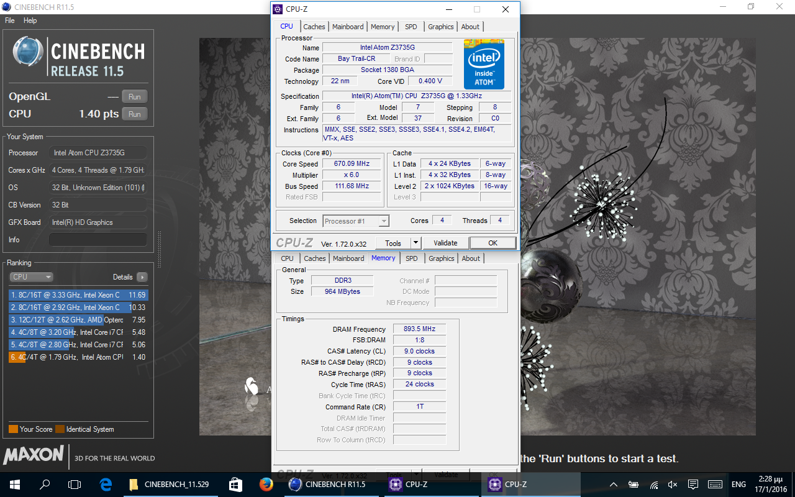Open Cinebench Help menu
Viewport: 795px width, 497px height.
pos(30,21)
